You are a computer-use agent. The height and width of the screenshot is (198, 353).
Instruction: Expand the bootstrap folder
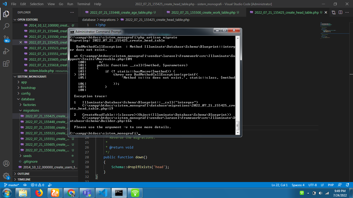(x=28, y=88)
